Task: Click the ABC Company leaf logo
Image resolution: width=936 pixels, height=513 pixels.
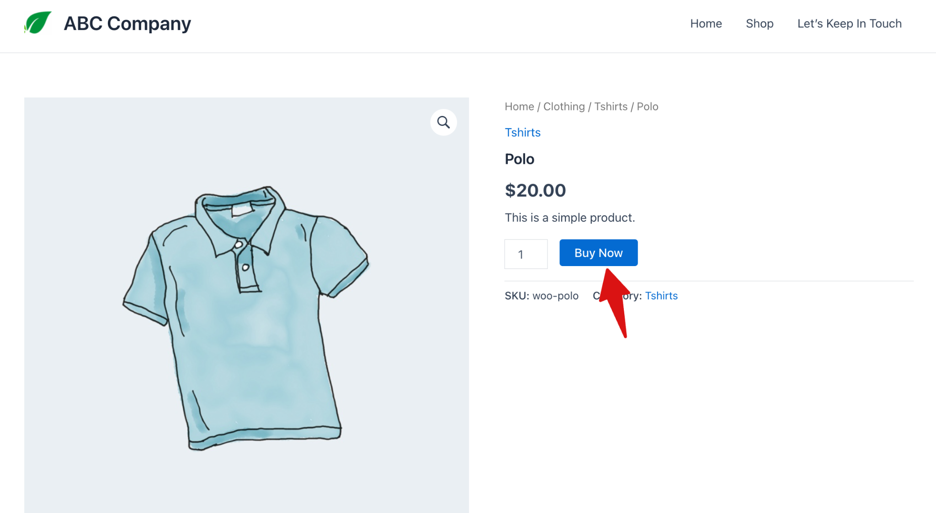Action: coord(37,22)
